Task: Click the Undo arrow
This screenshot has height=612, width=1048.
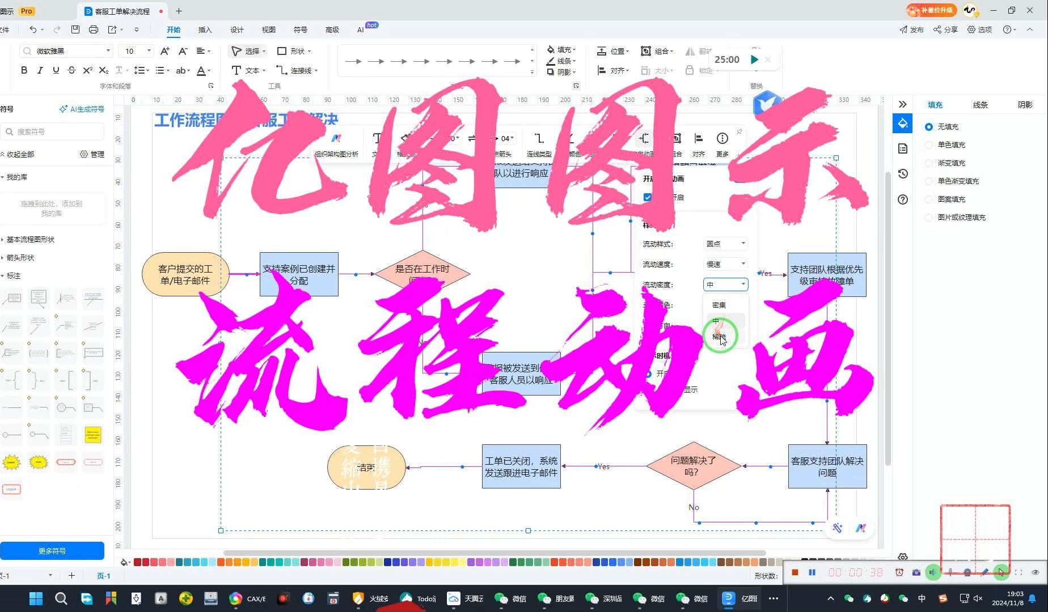Action: click(x=33, y=29)
